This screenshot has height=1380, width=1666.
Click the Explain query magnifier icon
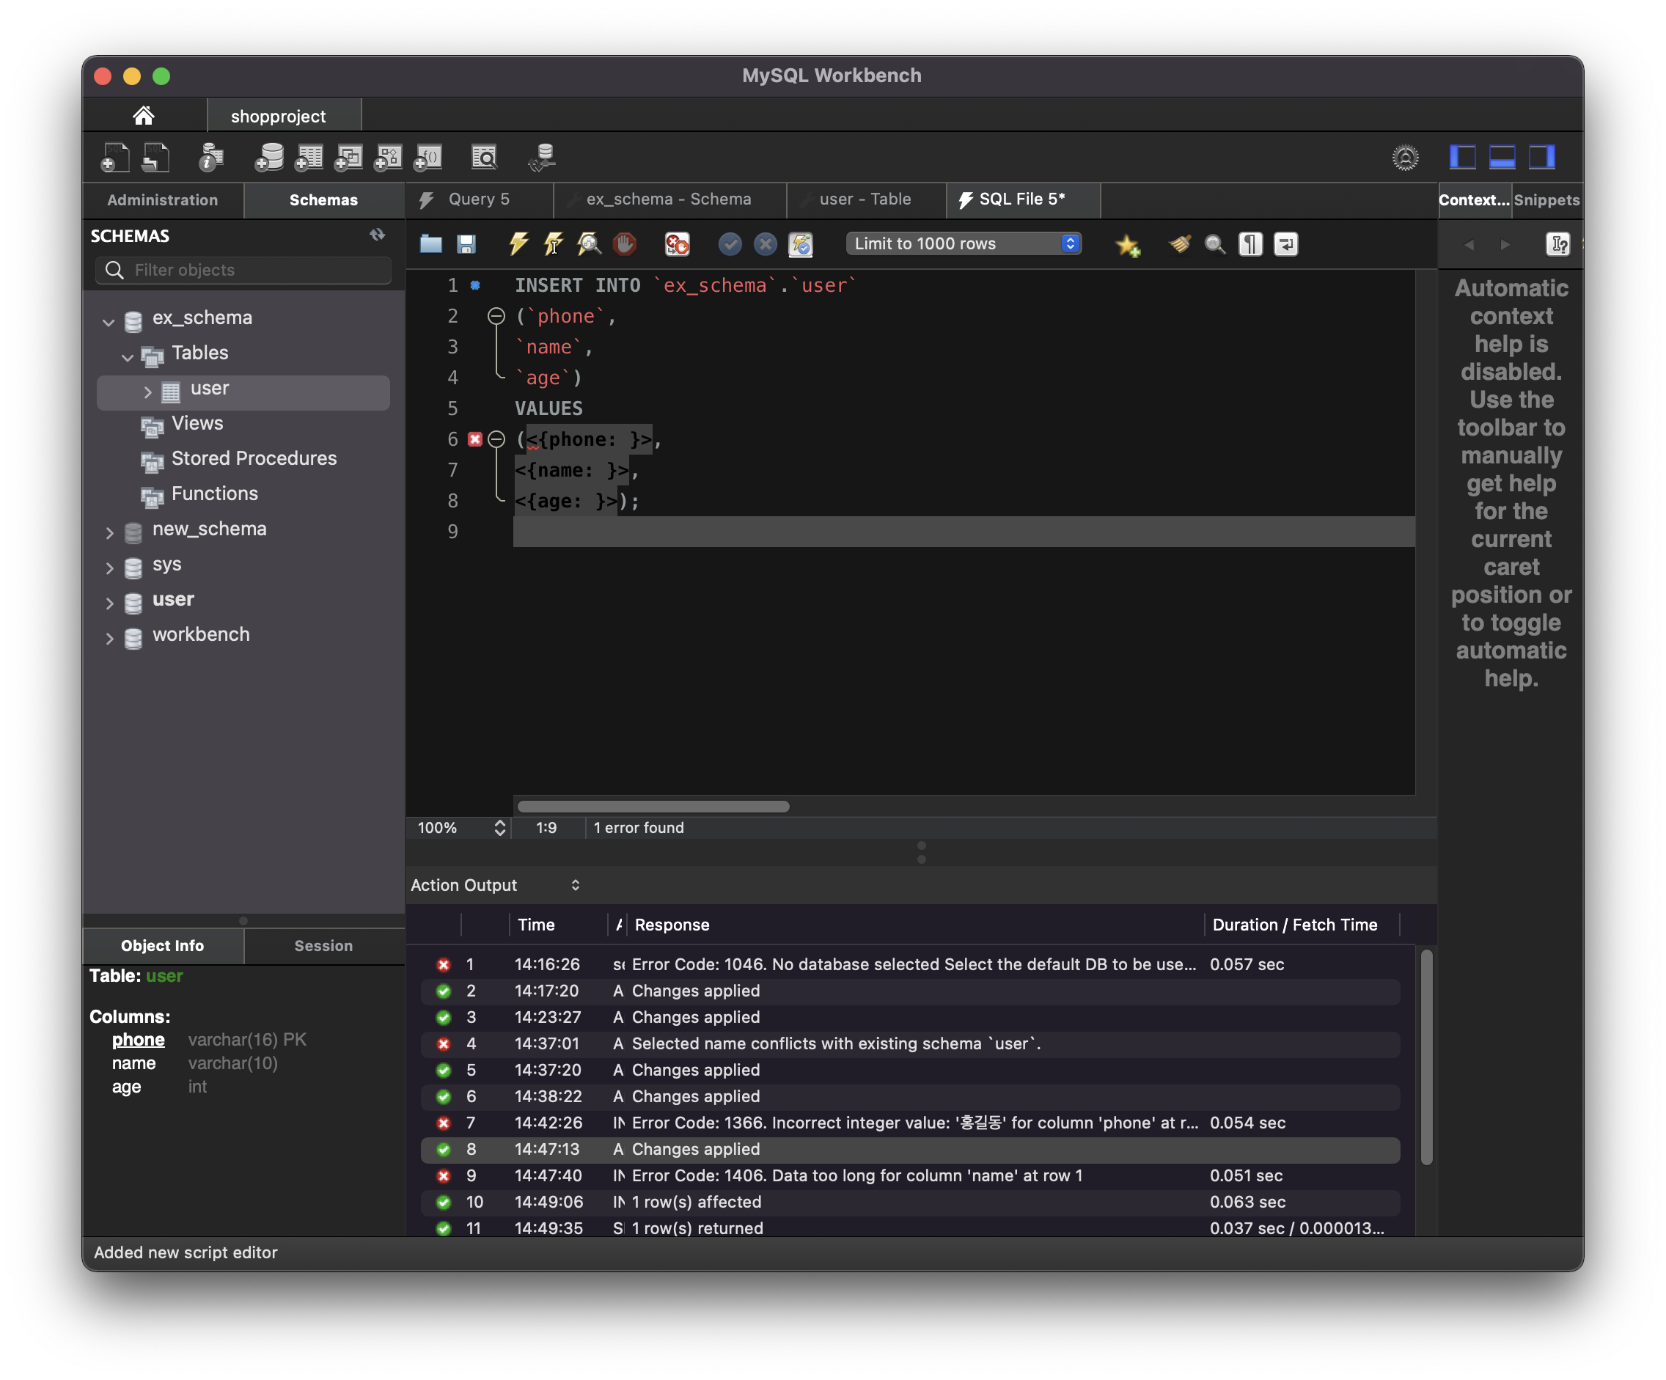click(589, 243)
